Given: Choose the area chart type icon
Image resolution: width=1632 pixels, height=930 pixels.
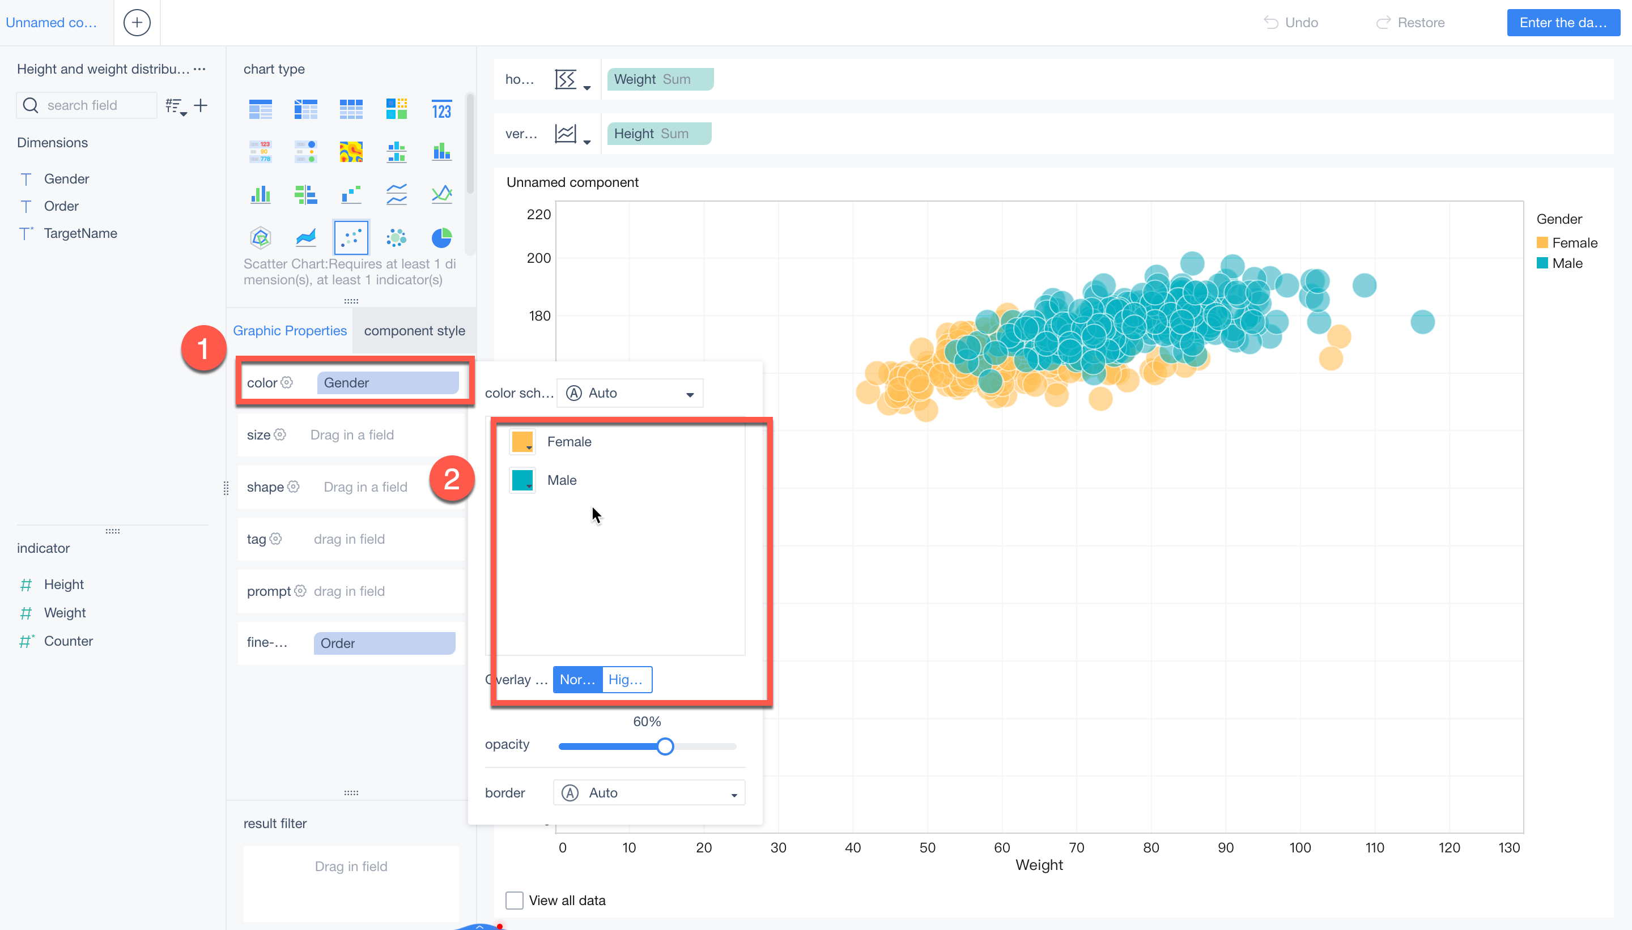Looking at the screenshot, I should (305, 238).
